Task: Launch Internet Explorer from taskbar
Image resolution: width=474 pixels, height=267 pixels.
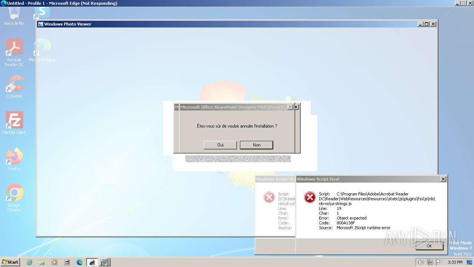Action: (x=29, y=262)
